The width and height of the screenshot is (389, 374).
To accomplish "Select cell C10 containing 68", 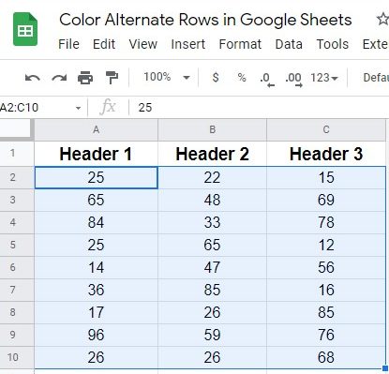I will (x=326, y=357).
